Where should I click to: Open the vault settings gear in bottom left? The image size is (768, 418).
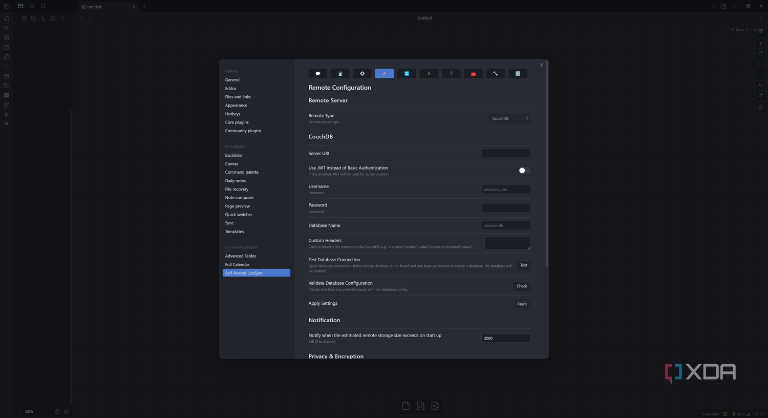point(66,411)
